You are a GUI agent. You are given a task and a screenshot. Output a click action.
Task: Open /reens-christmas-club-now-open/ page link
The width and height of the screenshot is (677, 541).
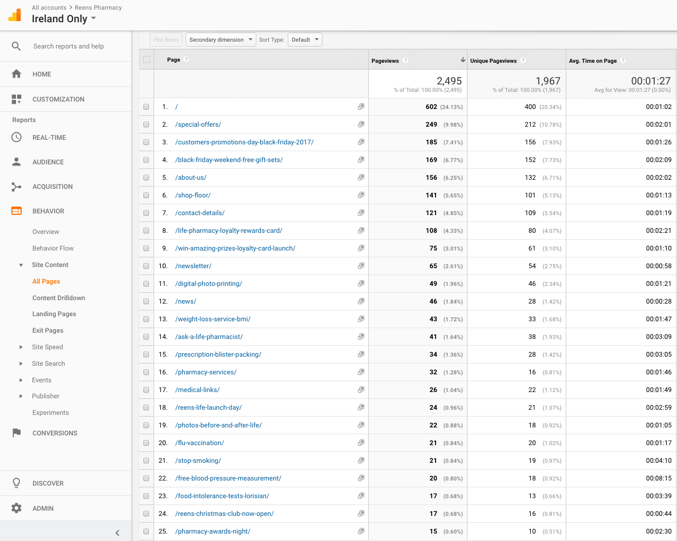coord(224,514)
